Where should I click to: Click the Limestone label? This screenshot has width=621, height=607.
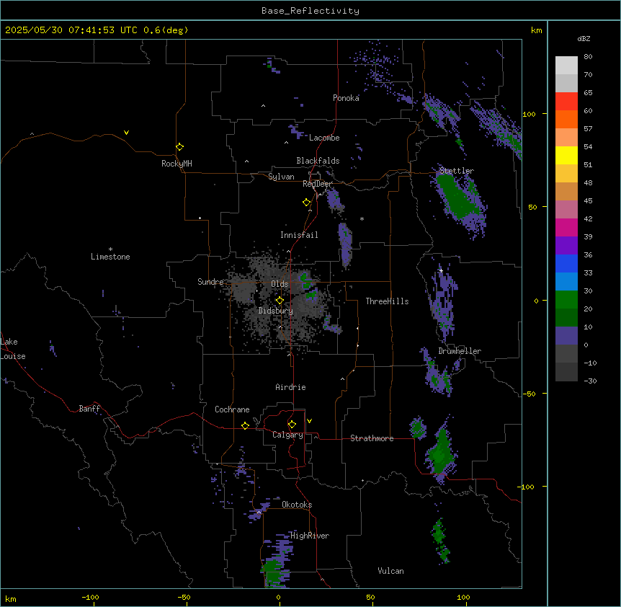(x=110, y=257)
